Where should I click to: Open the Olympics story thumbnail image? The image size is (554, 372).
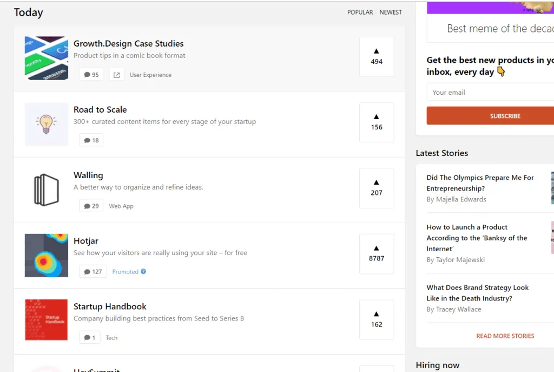[552, 188]
